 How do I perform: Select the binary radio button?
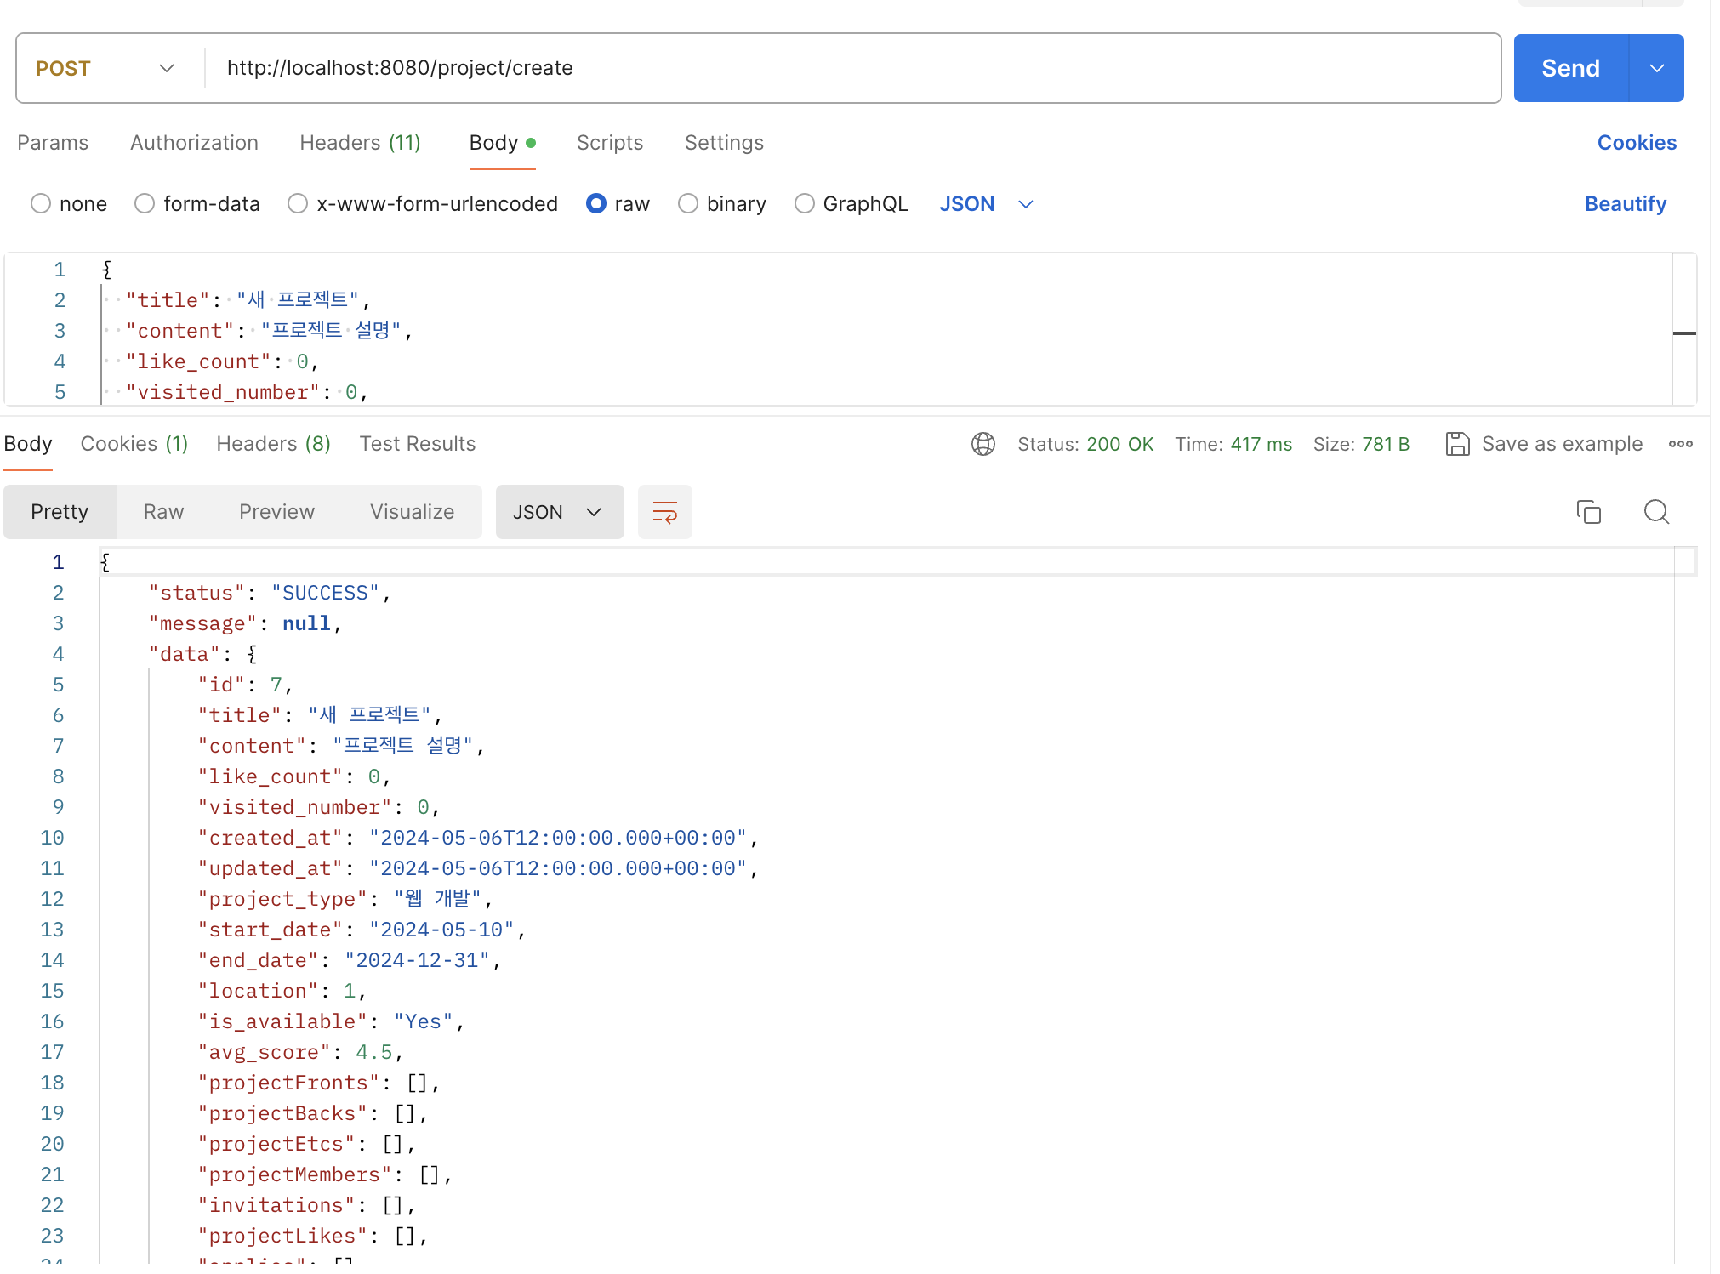click(688, 204)
